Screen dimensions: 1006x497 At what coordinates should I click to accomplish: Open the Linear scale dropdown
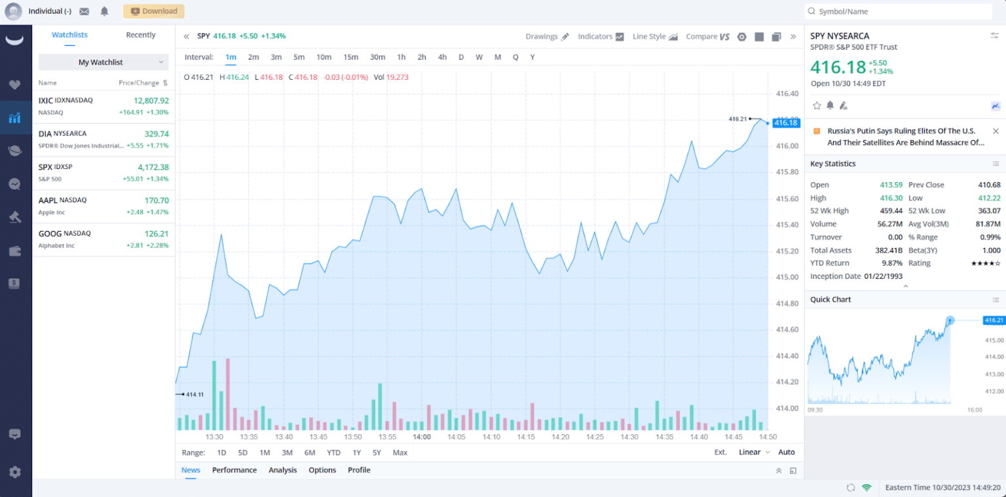752,452
